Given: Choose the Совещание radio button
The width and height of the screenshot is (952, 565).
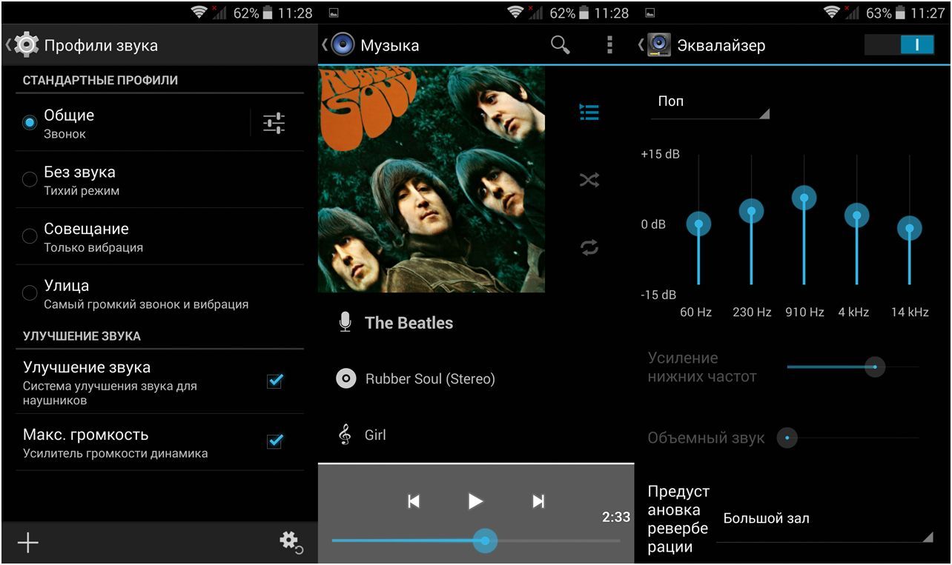Looking at the screenshot, I should tap(30, 236).
